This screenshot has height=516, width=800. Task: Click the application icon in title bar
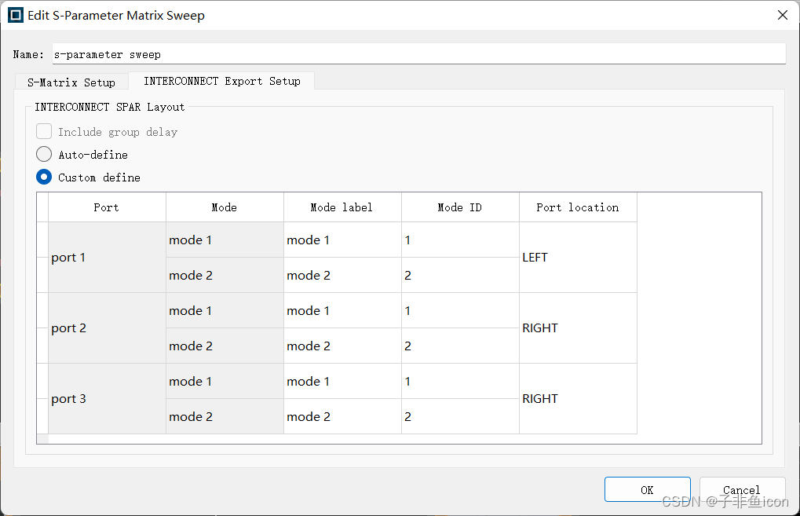pyautogui.click(x=16, y=15)
